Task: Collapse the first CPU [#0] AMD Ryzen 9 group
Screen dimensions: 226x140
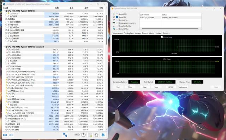Action: coord(4,11)
